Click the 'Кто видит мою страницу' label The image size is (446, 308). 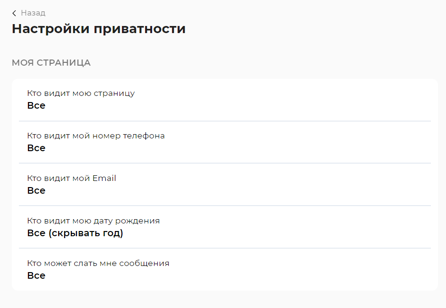[x=81, y=93]
